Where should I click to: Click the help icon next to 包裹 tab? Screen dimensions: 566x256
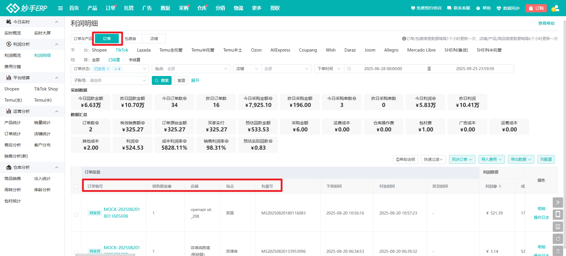pyautogui.click(x=134, y=39)
